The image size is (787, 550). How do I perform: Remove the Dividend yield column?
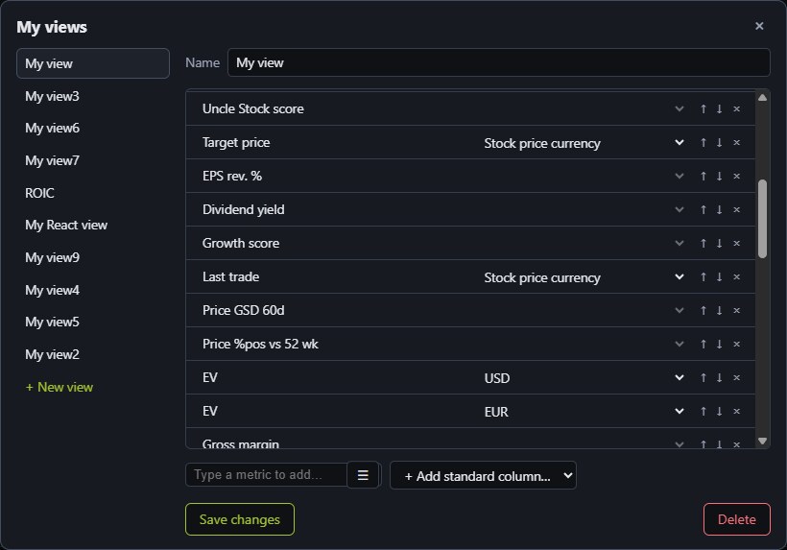tap(737, 210)
